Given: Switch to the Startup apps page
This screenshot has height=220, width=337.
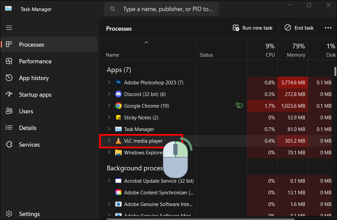Looking at the screenshot, I should click(x=35, y=95).
